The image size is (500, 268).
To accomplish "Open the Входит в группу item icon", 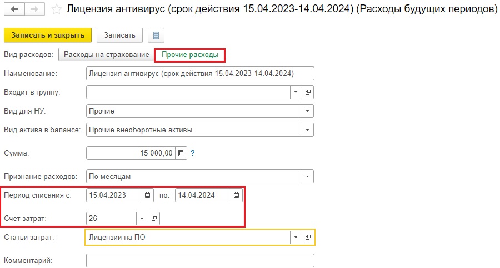I will point(308,92).
